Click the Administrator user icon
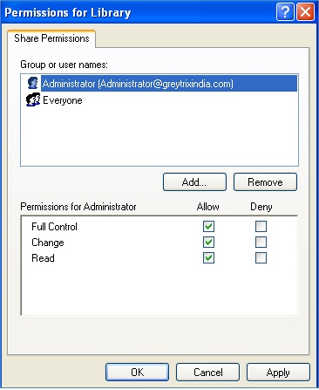Image resolution: width=319 pixels, height=390 pixels. (x=33, y=83)
